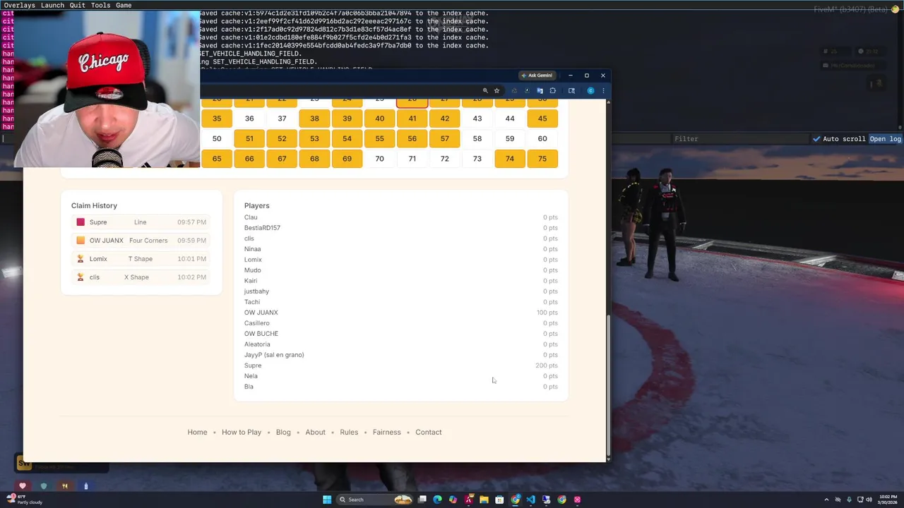
Task: Select bingo number 70
Action: tap(379, 159)
